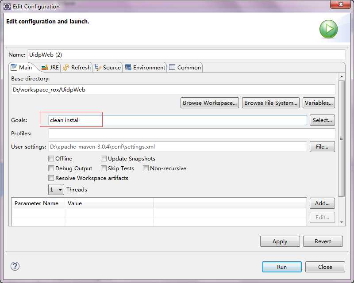354x283 pixels.
Task: Close the dialog with the red X
Action: [340, 4]
